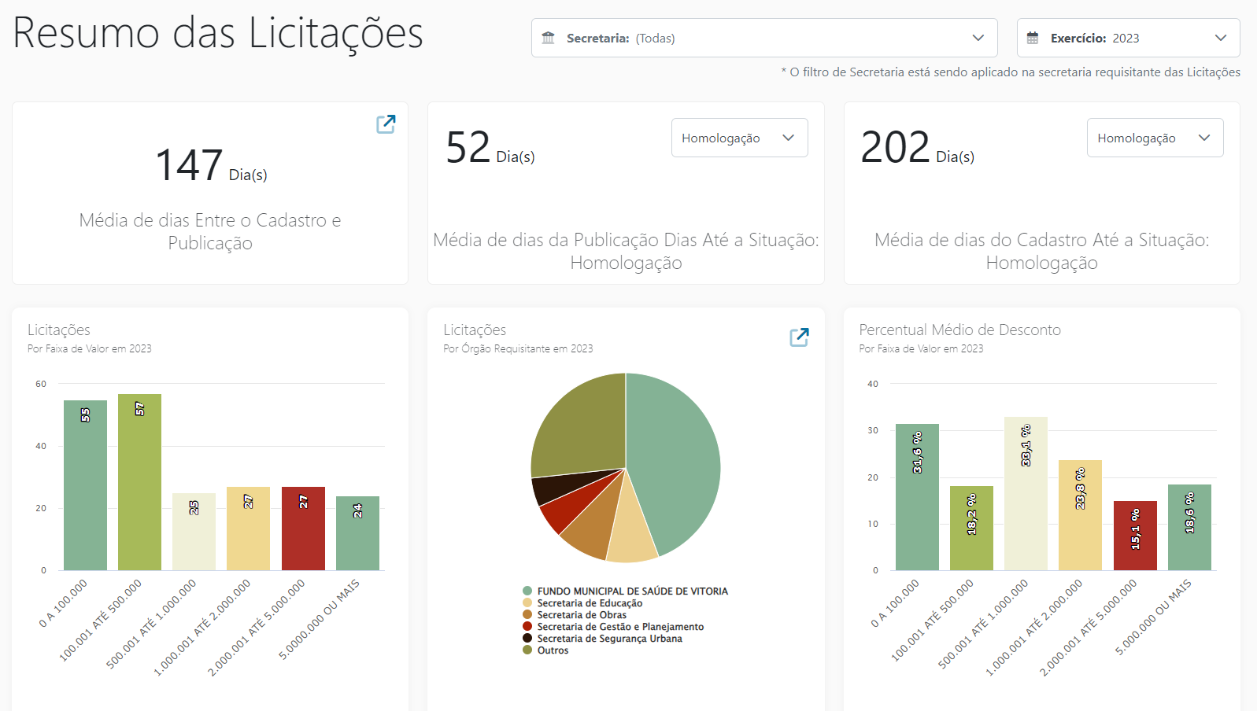
Task: Click the red bar labeled 27
Action: point(303,531)
